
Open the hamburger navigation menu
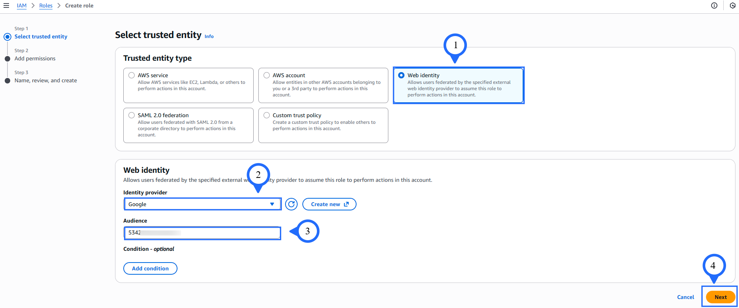tap(6, 5)
